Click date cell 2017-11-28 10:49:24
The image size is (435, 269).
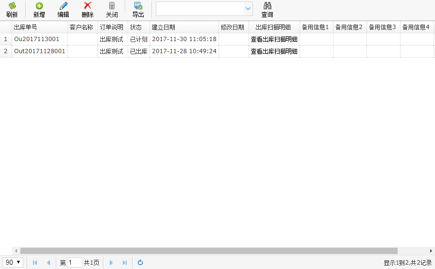point(184,51)
